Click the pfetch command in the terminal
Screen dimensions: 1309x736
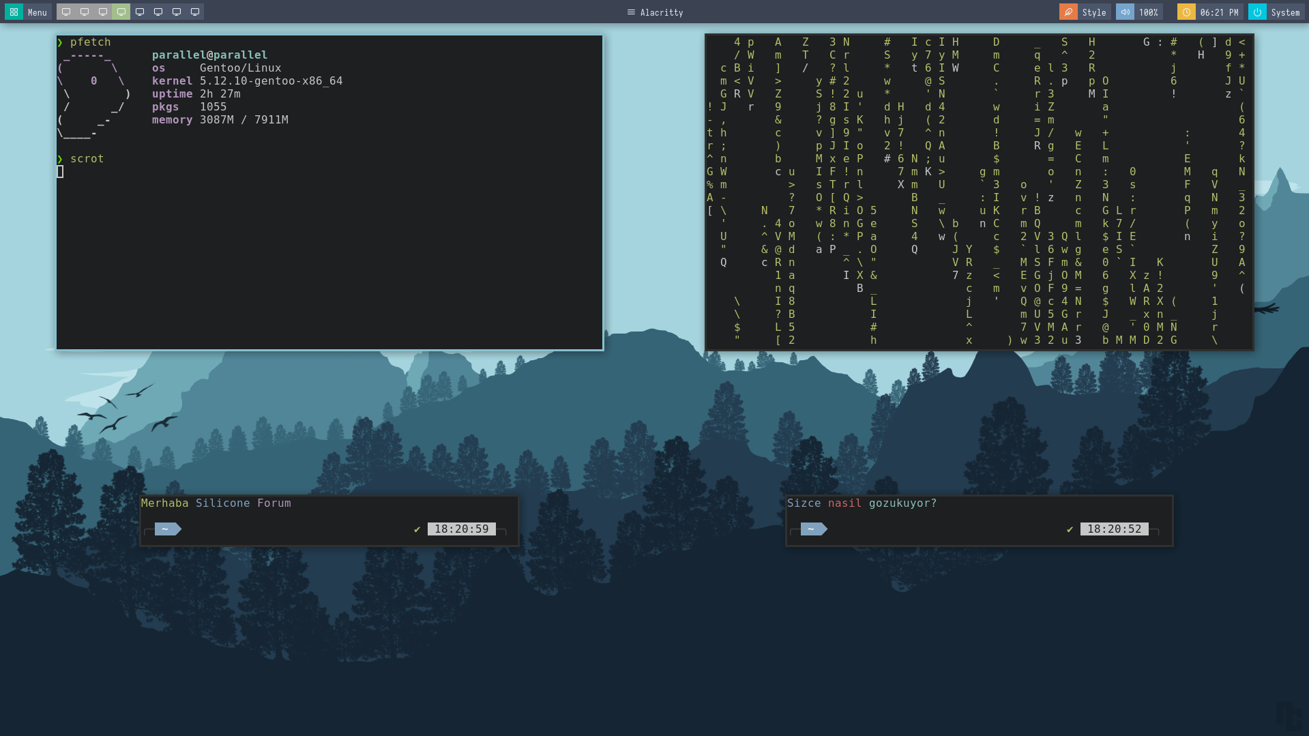(x=90, y=42)
